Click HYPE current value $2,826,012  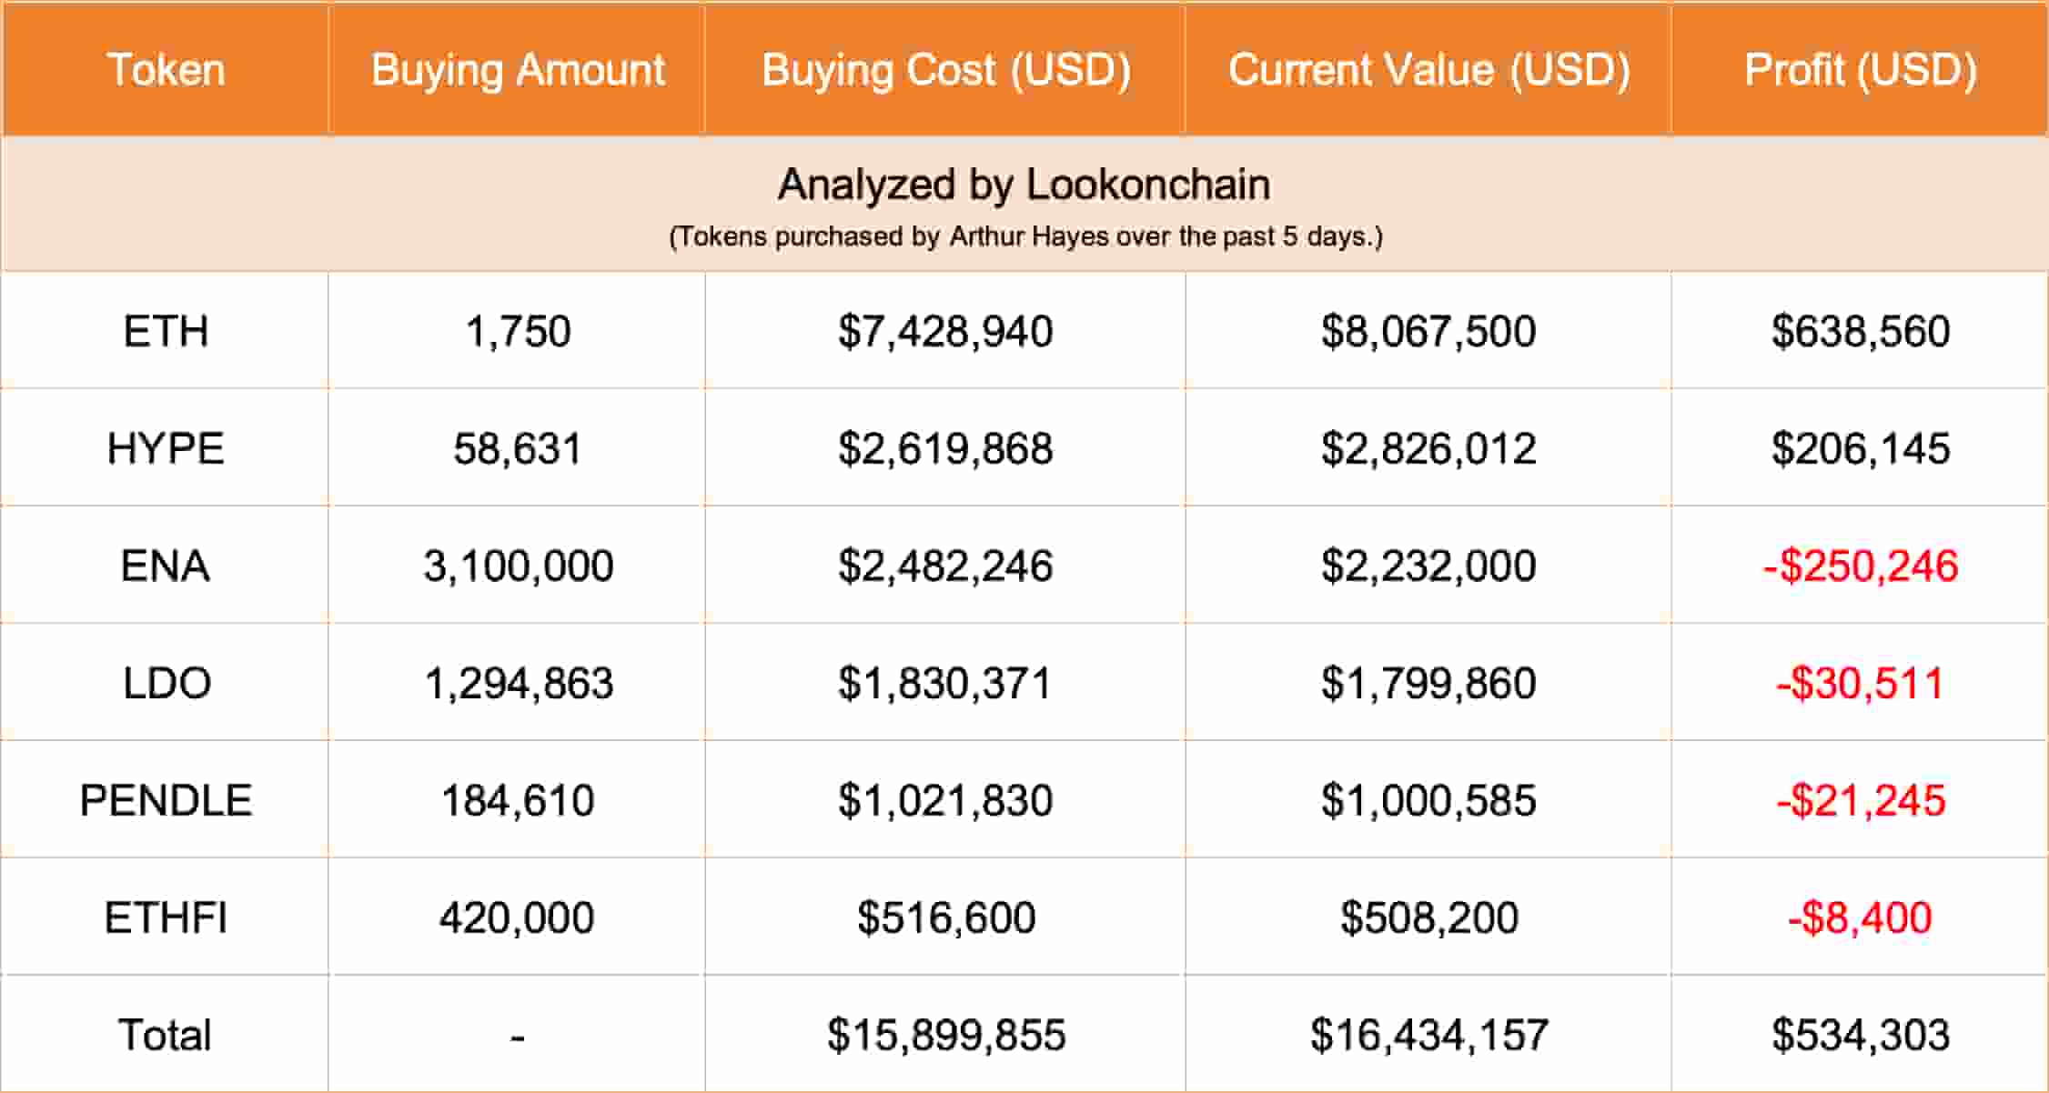click(1428, 448)
